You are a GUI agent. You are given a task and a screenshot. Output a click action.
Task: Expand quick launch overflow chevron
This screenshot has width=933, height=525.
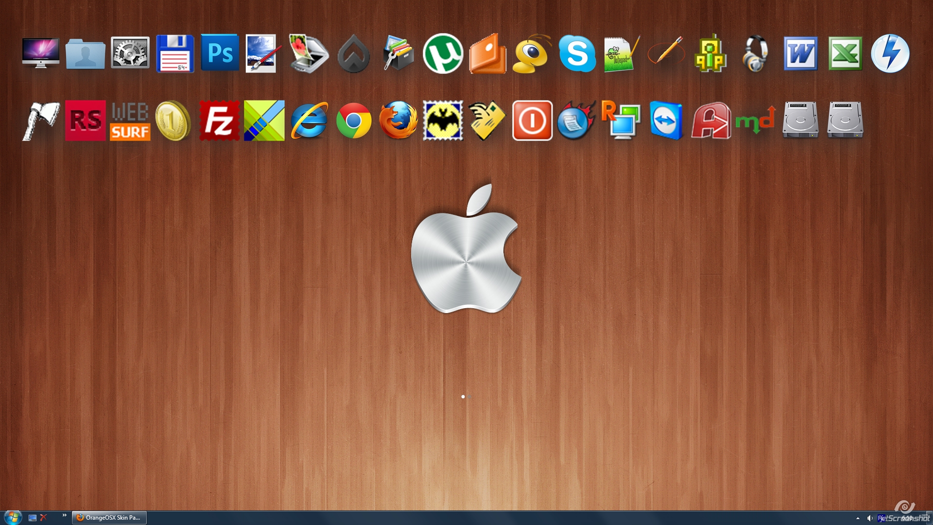pos(64,515)
